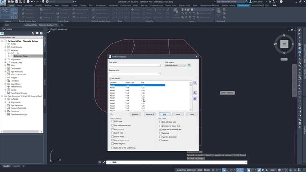Viewport: 306px width, 172px height.
Task: Click the status bar workspace switching gear icon
Action: click(x=279, y=170)
